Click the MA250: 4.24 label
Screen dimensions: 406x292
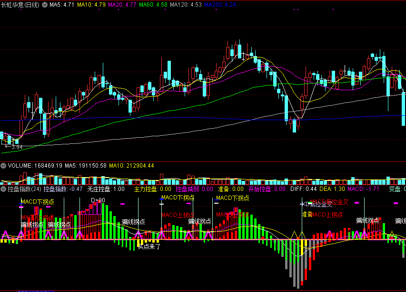(x=220, y=5)
